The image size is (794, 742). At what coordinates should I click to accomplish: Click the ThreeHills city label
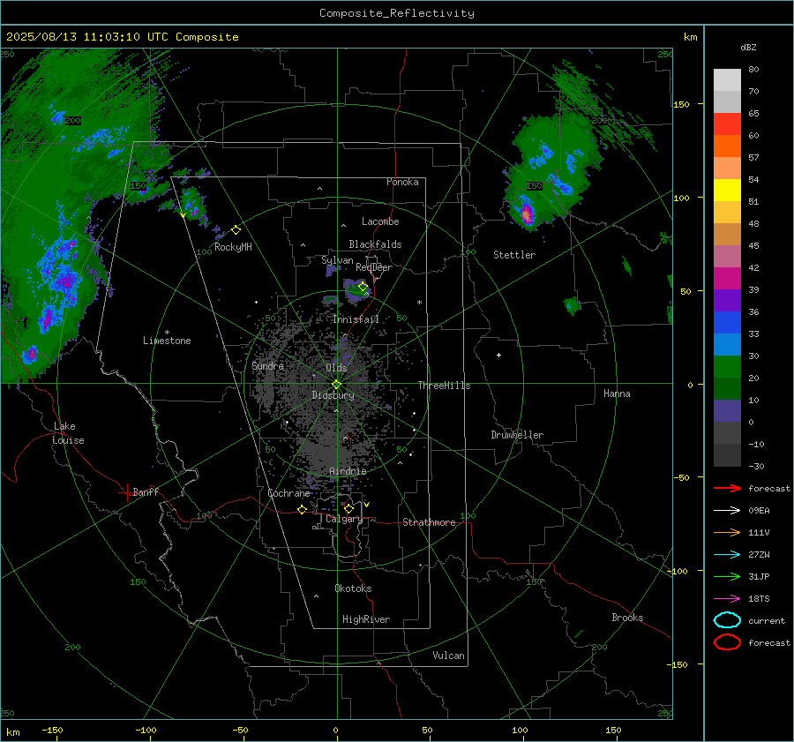pos(444,386)
